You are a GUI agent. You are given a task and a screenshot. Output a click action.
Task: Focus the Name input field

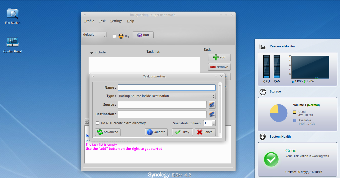click(x=167, y=87)
